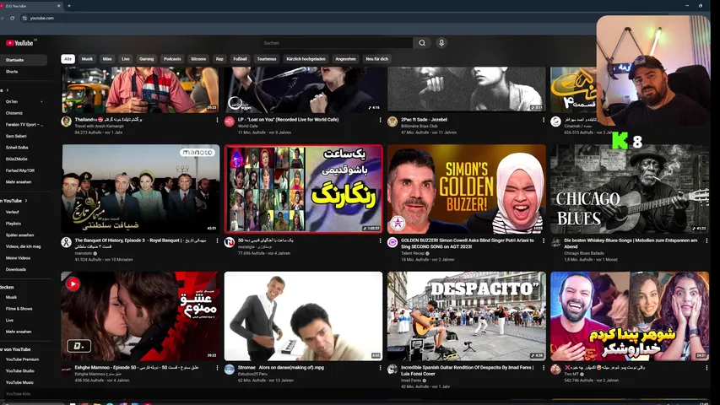Select the Podcasts filter chip
720x405 pixels.
172,59
